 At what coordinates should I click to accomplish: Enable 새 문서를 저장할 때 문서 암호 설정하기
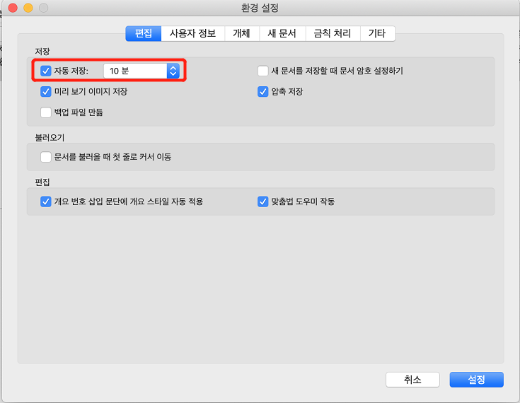(x=263, y=71)
